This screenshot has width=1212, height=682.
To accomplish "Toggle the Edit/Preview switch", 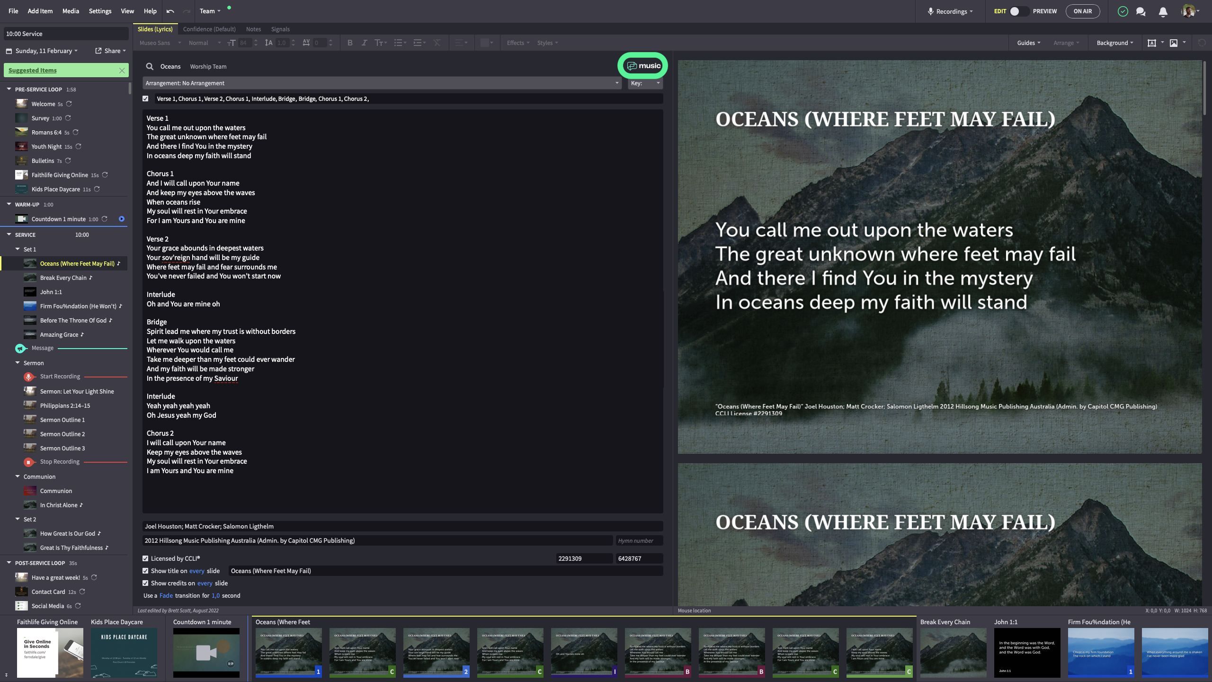I will point(1019,11).
